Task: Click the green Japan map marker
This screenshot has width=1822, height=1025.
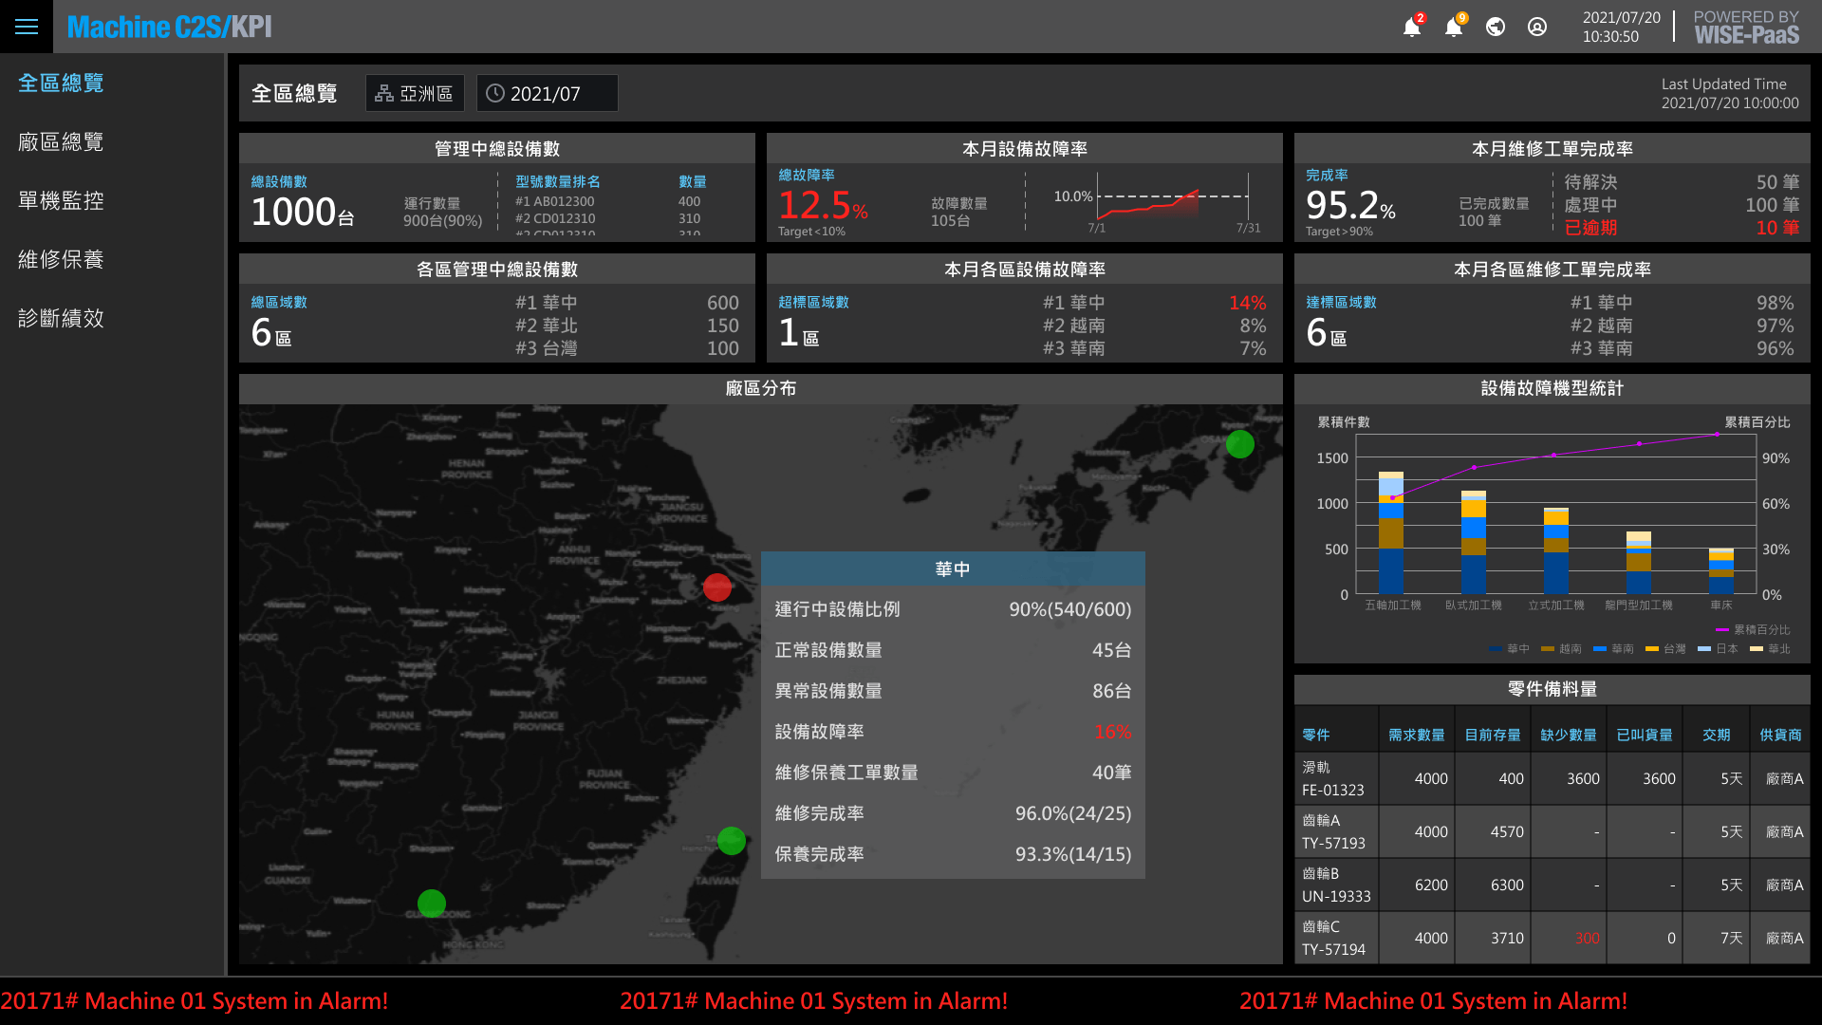Action: 1240,444
